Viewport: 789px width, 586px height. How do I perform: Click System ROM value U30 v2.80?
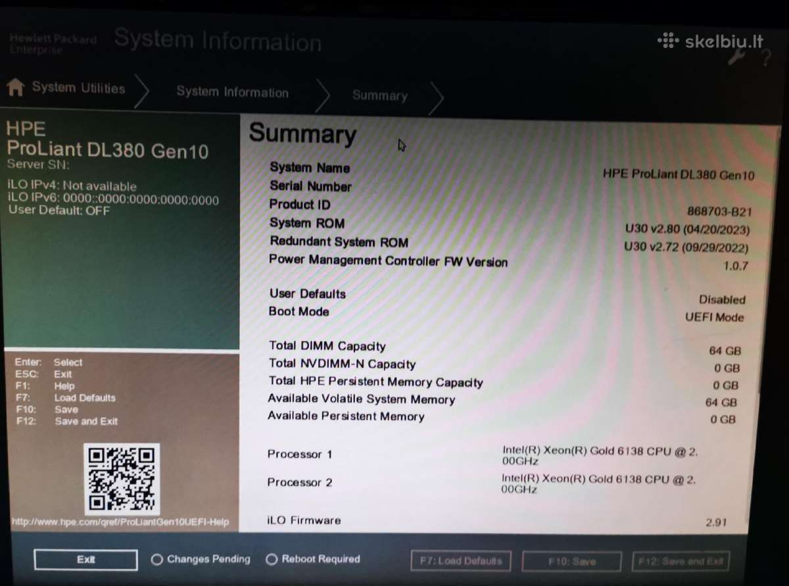pyautogui.click(x=687, y=230)
